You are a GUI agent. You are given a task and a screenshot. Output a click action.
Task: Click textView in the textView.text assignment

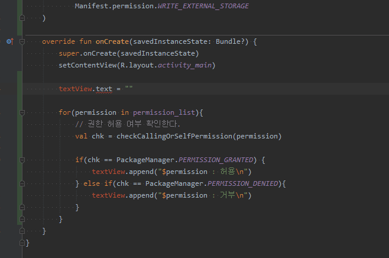click(x=75, y=89)
